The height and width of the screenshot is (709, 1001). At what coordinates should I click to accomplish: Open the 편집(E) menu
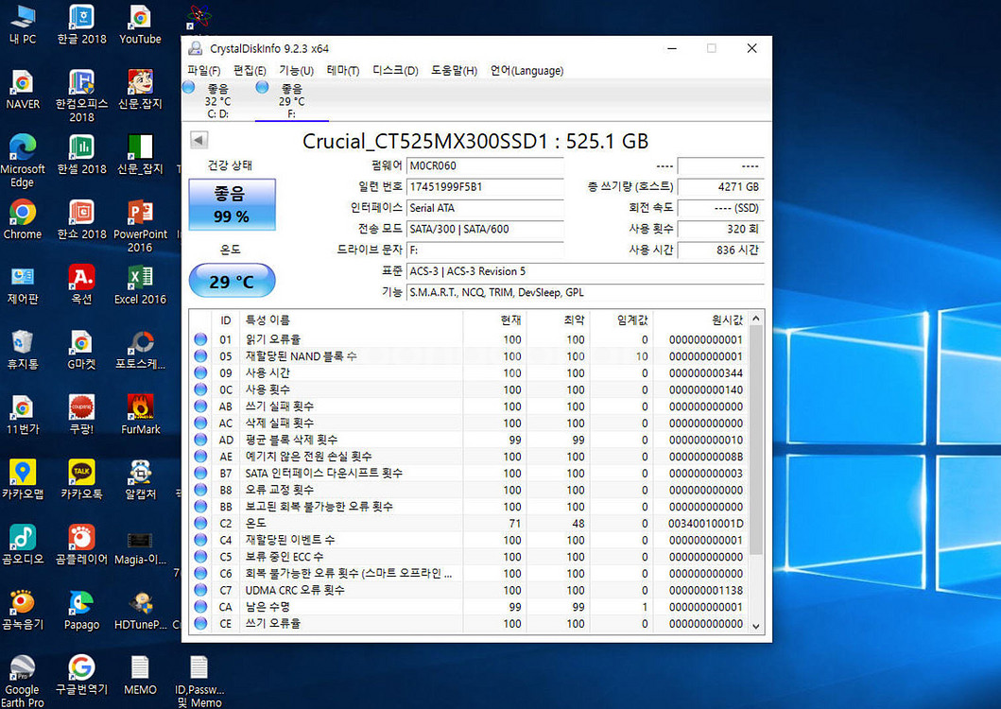[250, 70]
